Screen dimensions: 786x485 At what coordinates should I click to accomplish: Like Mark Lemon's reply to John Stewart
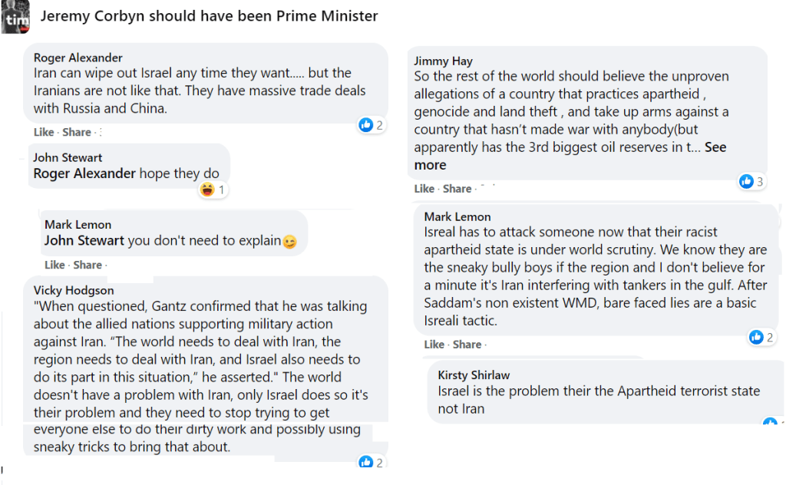click(x=54, y=265)
